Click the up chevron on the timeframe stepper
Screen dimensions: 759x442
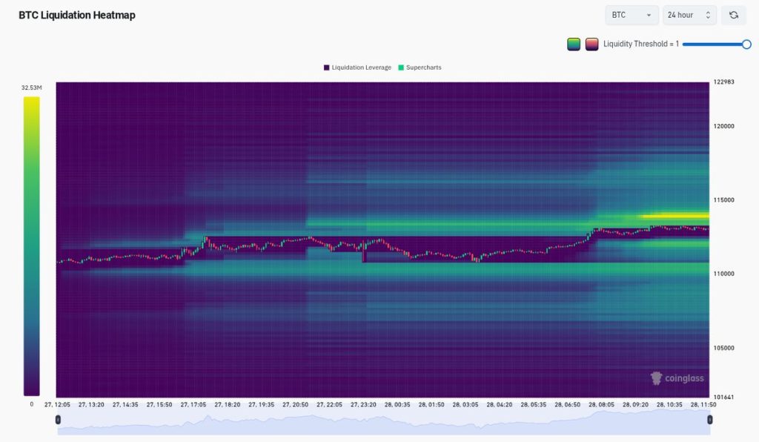tap(707, 12)
